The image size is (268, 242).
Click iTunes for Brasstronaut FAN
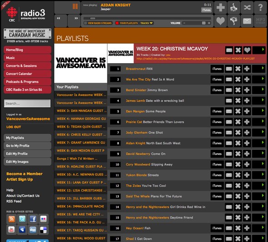click(x=217, y=69)
